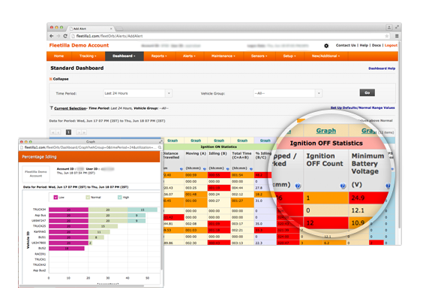Select the Add Alert browser tab
Viewport: 423px width, 302px height.
pos(90,29)
